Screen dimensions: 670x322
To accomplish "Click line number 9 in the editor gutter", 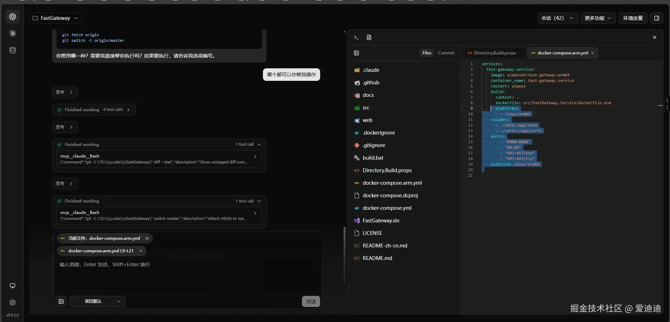I will 471,108.
